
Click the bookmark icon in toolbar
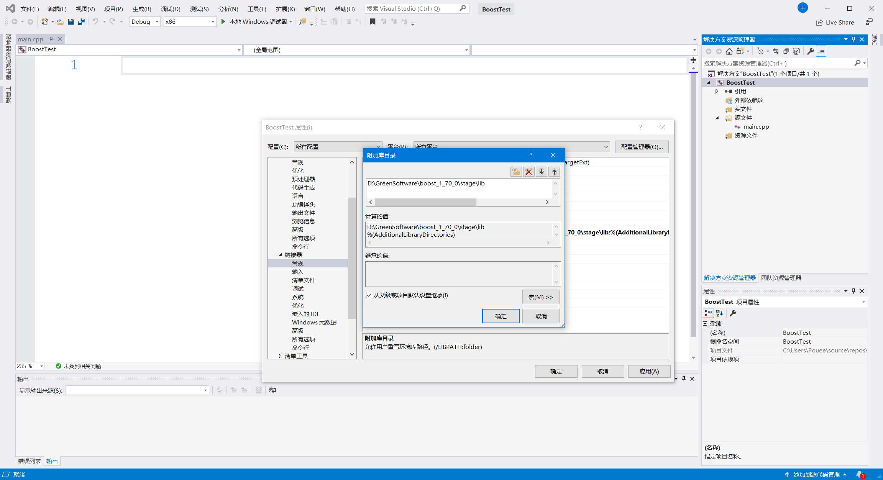click(372, 22)
